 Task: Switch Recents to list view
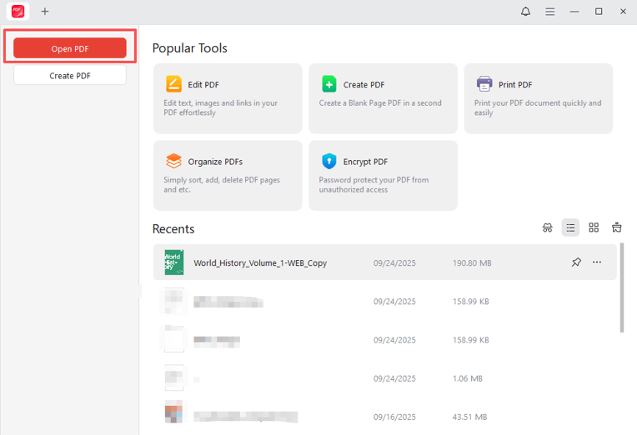(570, 227)
